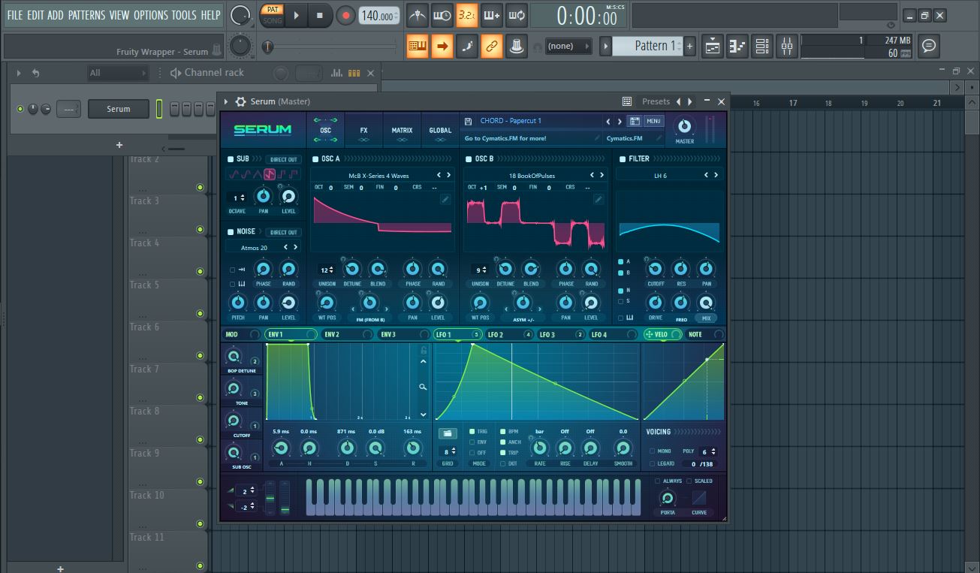Stop playback with the stop button
This screenshot has width=980, height=573.
tap(319, 15)
